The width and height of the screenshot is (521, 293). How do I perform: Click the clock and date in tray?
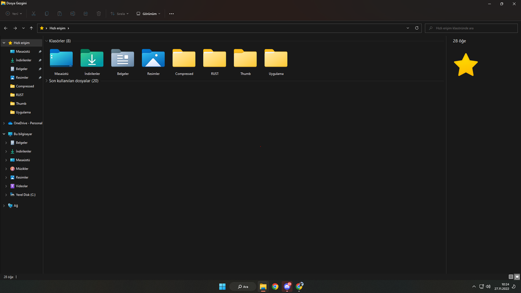tap(502, 287)
